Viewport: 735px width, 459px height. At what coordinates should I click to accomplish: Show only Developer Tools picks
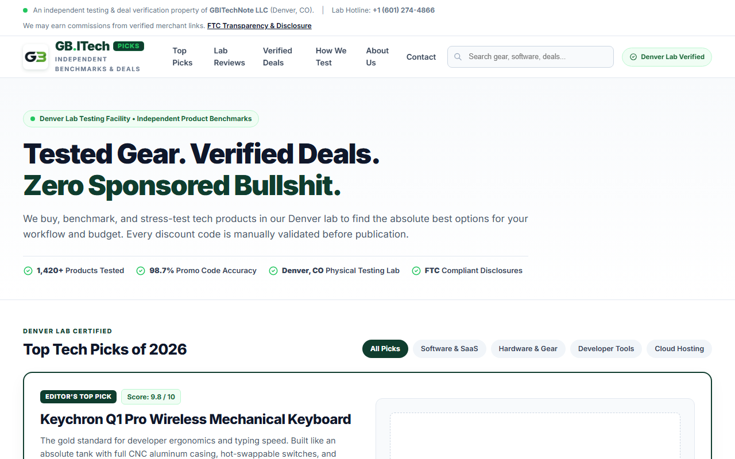606,349
